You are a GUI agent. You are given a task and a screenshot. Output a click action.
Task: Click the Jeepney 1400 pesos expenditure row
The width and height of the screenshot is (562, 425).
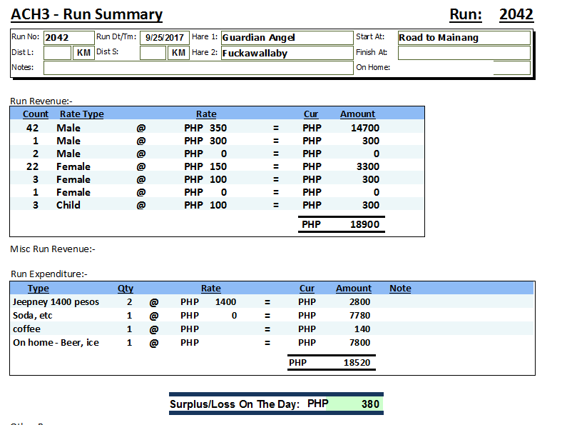point(56,302)
